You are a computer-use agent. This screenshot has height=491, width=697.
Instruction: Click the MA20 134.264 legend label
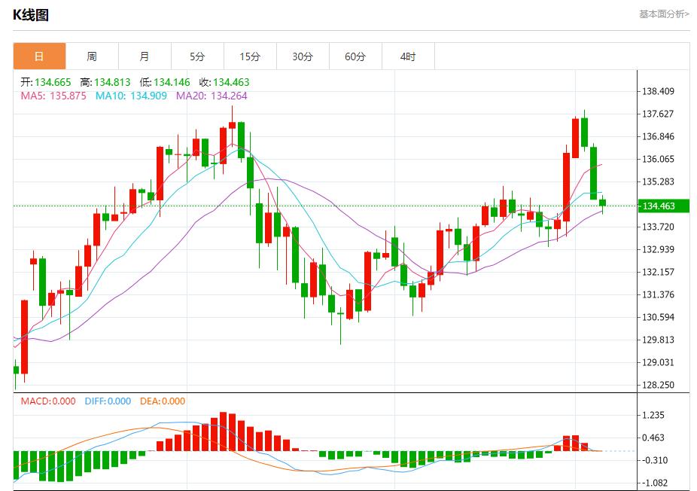[212, 96]
